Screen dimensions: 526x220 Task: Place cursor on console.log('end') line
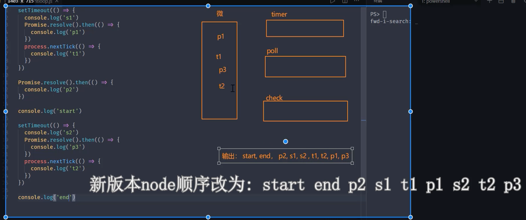[47, 197]
